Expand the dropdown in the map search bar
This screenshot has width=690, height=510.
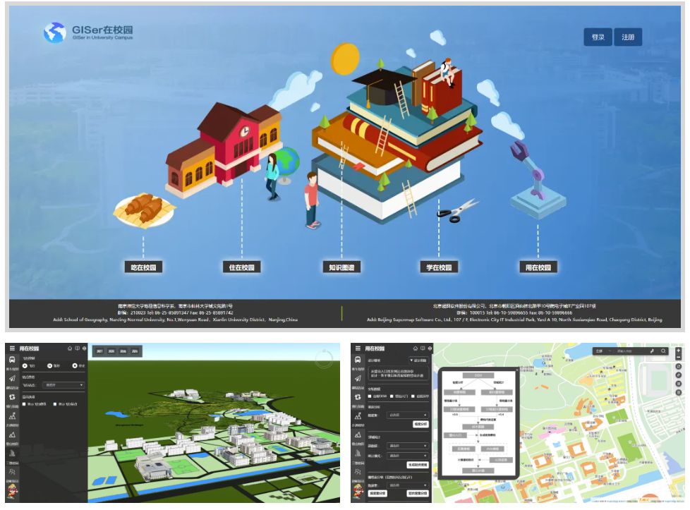(609, 351)
